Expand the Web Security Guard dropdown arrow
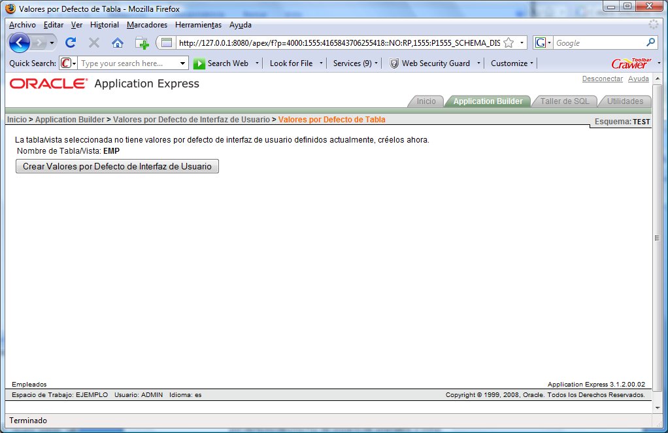The width and height of the screenshot is (668, 433). 478,63
